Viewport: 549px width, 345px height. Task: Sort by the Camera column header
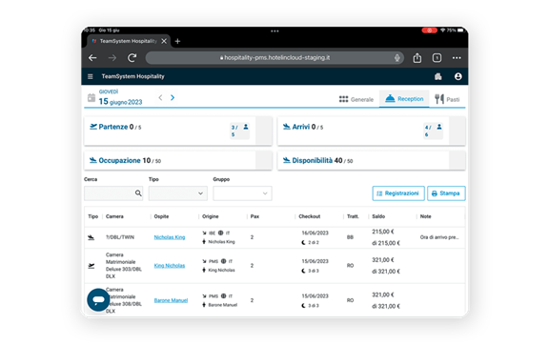tap(114, 216)
